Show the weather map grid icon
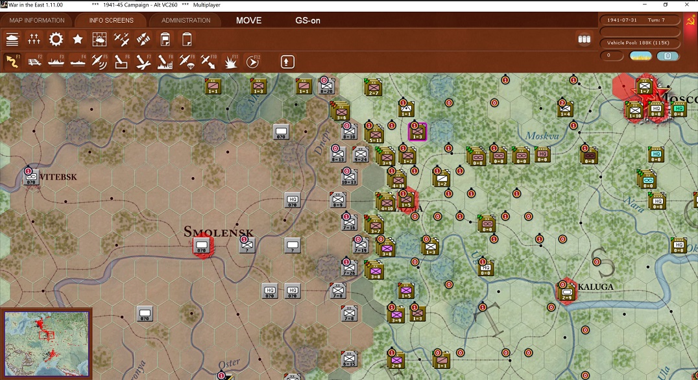This screenshot has width=698, height=380. click(x=99, y=40)
